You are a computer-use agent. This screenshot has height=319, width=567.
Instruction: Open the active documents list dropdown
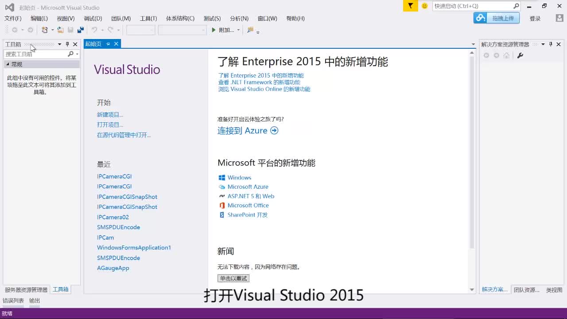(x=473, y=44)
